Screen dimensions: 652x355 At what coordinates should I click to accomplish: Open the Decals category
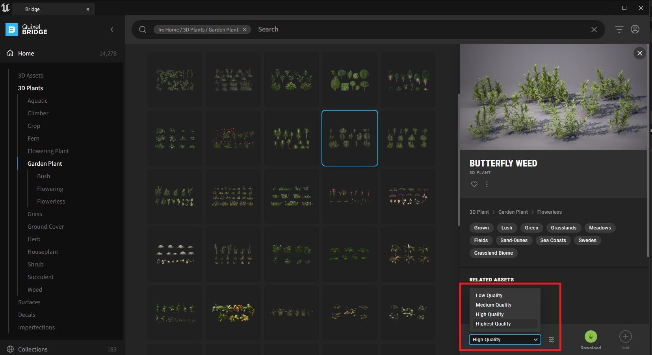(27, 315)
